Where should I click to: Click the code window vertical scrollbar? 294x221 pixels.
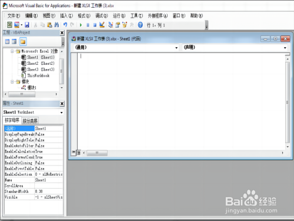pos(288,103)
